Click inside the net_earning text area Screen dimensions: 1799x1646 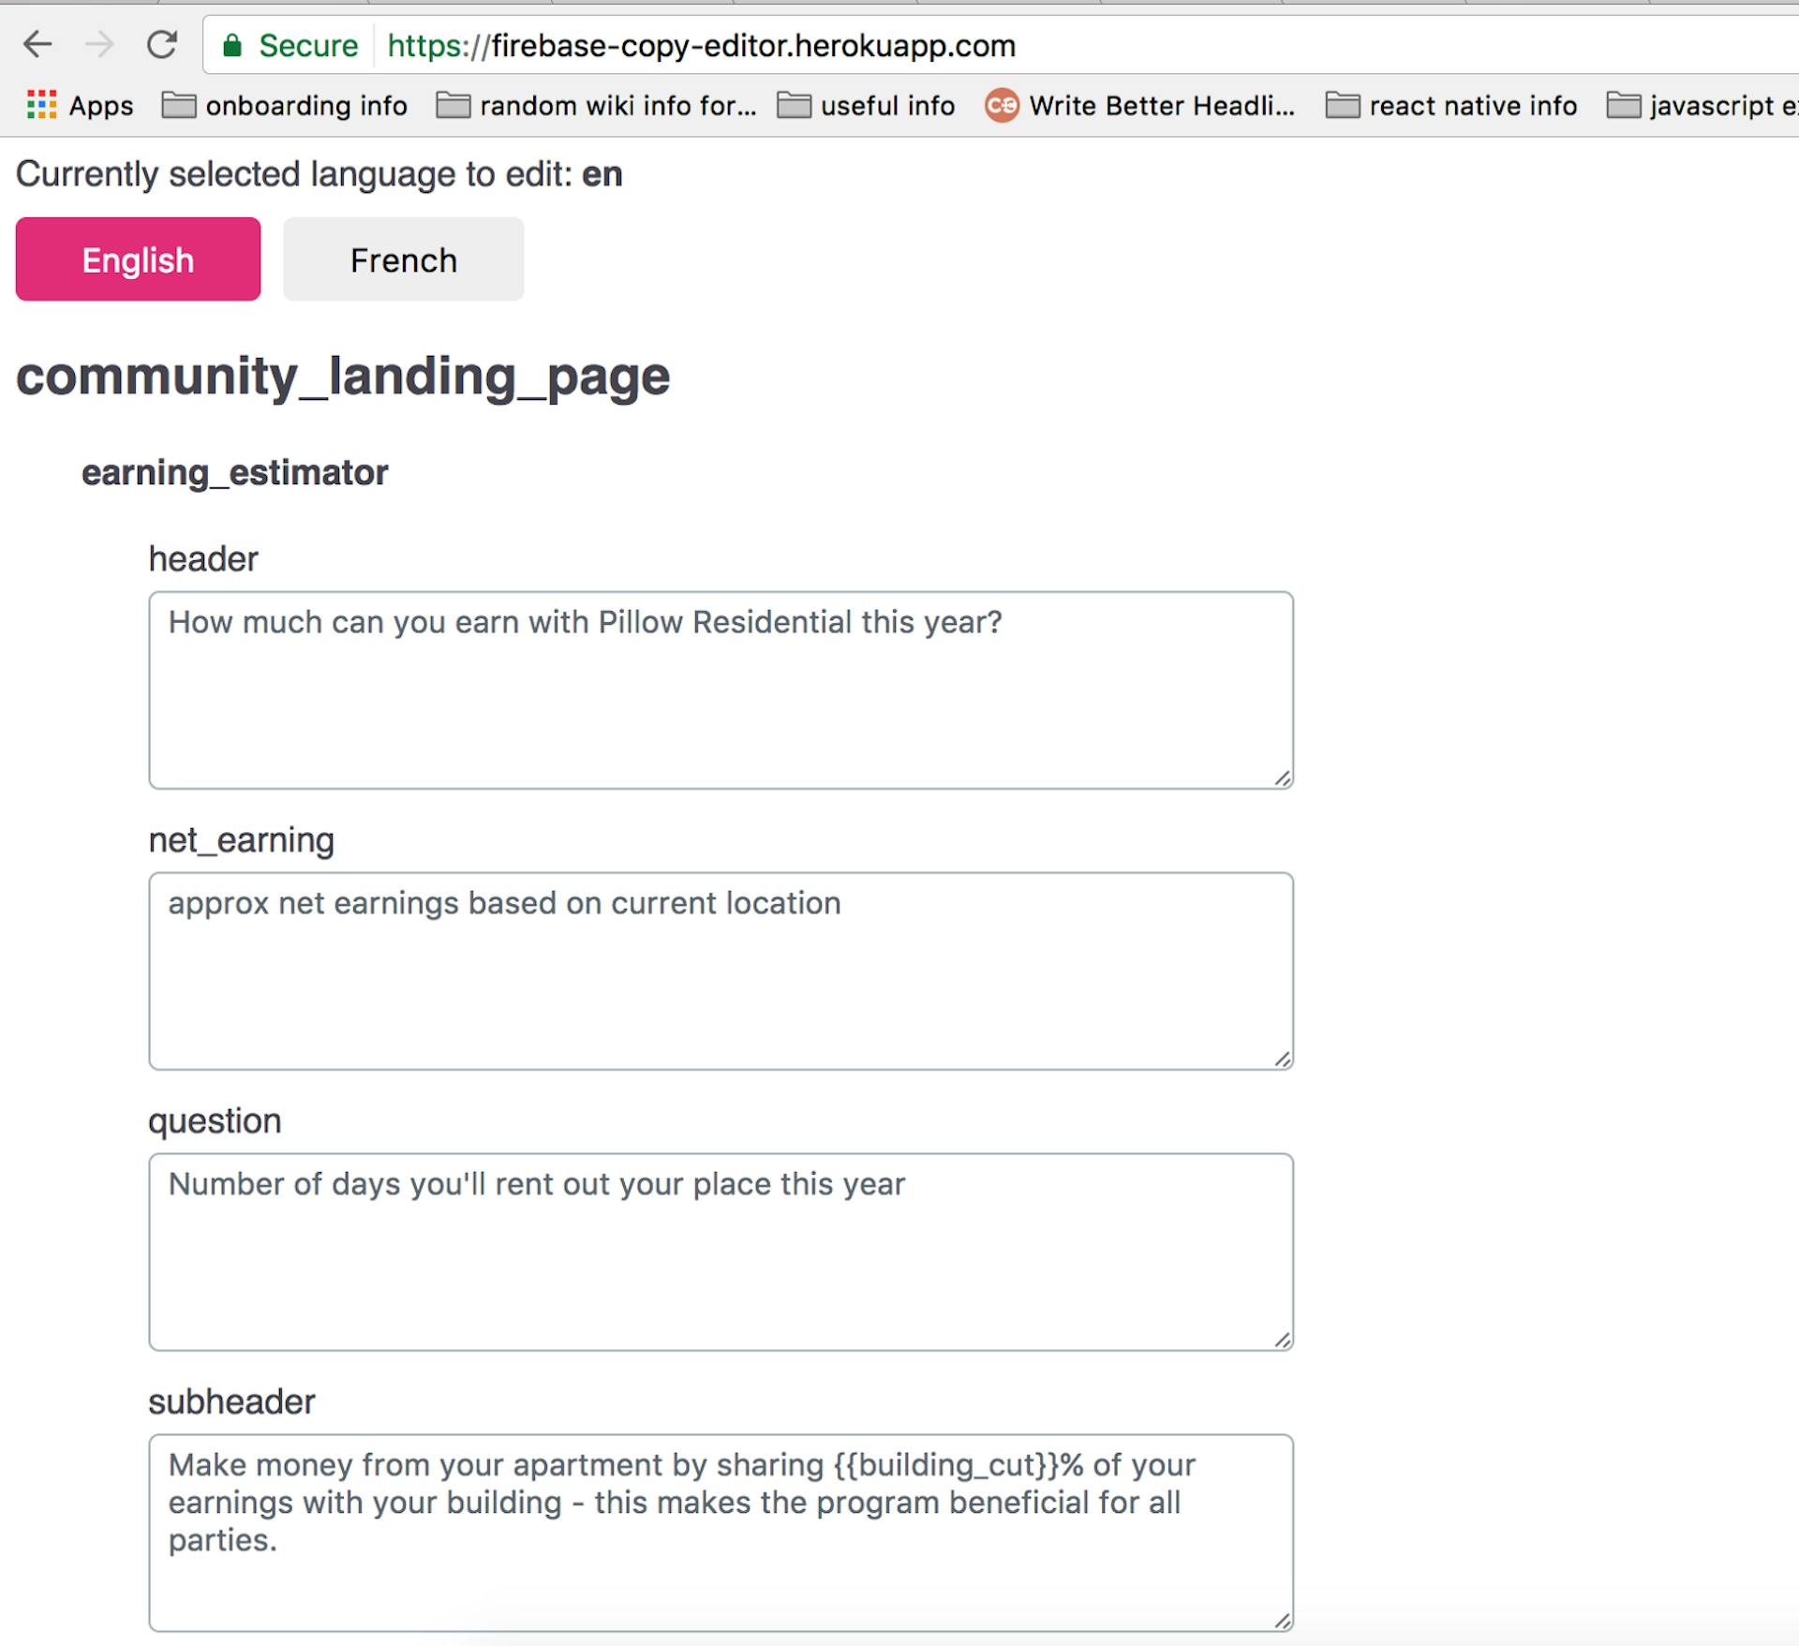click(x=720, y=970)
